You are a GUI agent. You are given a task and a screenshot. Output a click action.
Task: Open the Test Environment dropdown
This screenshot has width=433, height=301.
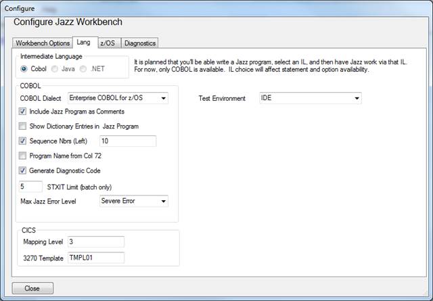[311, 98]
